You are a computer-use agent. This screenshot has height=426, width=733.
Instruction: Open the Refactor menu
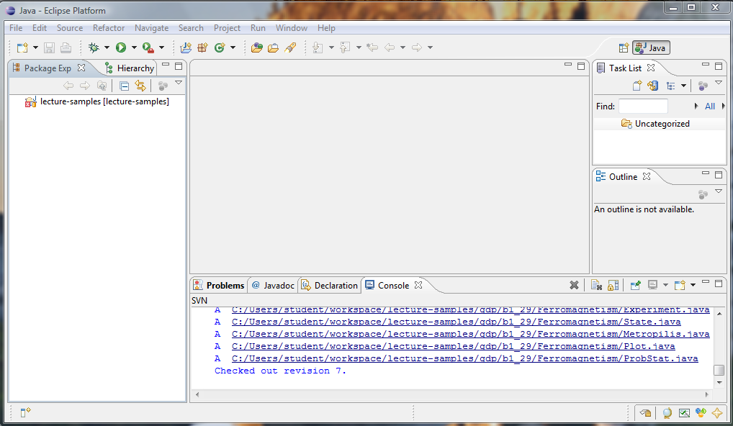[109, 28]
